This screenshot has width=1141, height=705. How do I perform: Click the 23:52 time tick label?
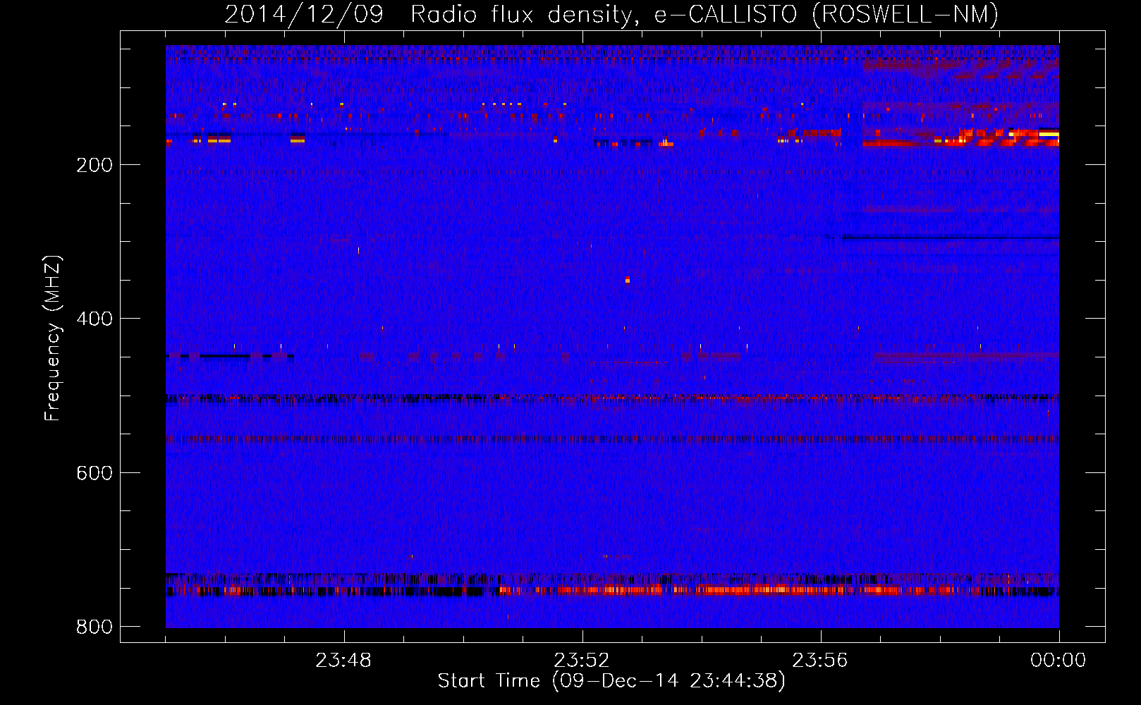pos(582,661)
